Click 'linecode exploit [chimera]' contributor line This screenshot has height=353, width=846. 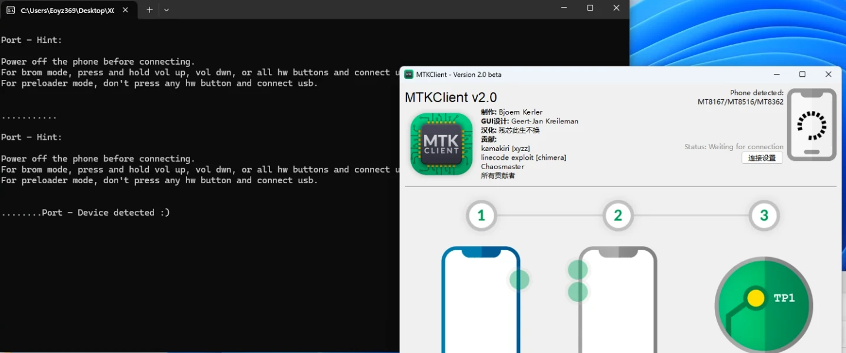tap(524, 157)
